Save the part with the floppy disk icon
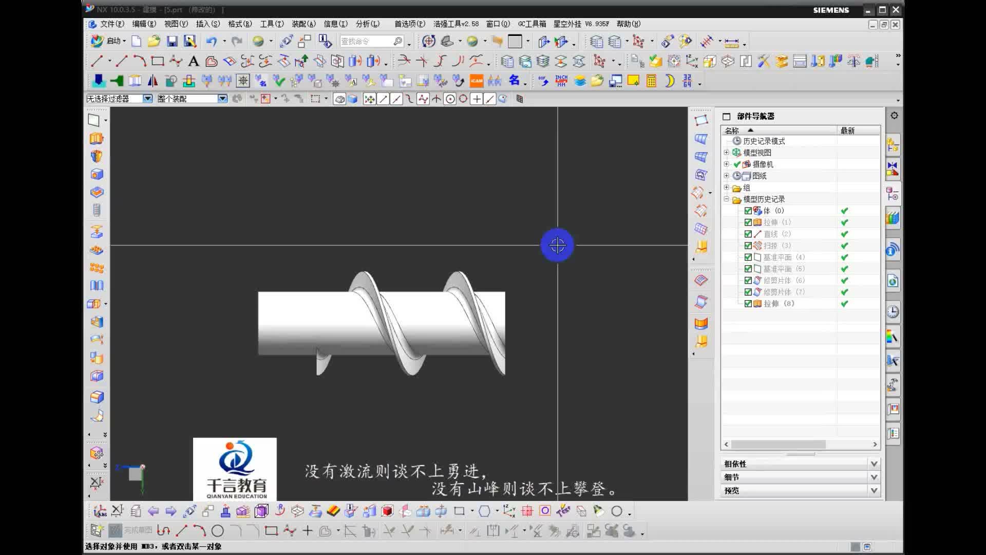The width and height of the screenshot is (986, 555). point(172,42)
